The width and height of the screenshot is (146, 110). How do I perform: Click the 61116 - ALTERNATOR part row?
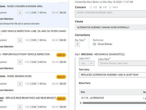(x=112, y=98)
